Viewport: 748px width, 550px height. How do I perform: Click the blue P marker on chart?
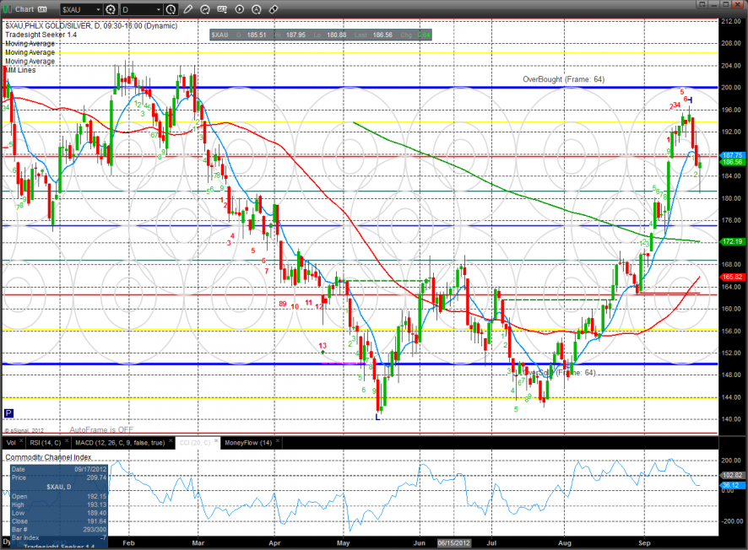[9, 413]
